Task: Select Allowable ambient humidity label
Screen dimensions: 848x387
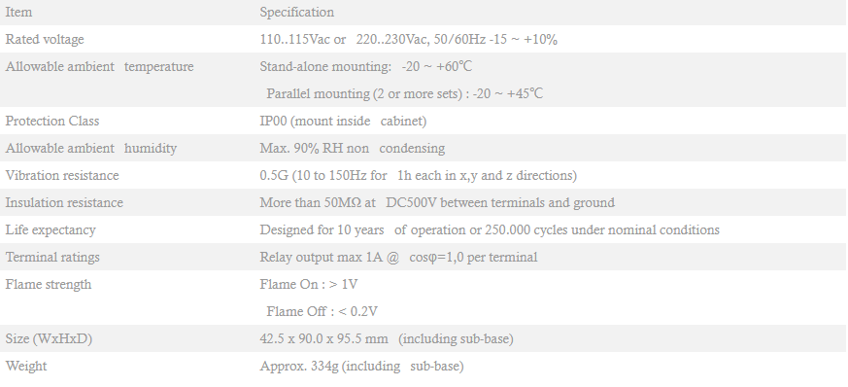Action: [91, 149]
